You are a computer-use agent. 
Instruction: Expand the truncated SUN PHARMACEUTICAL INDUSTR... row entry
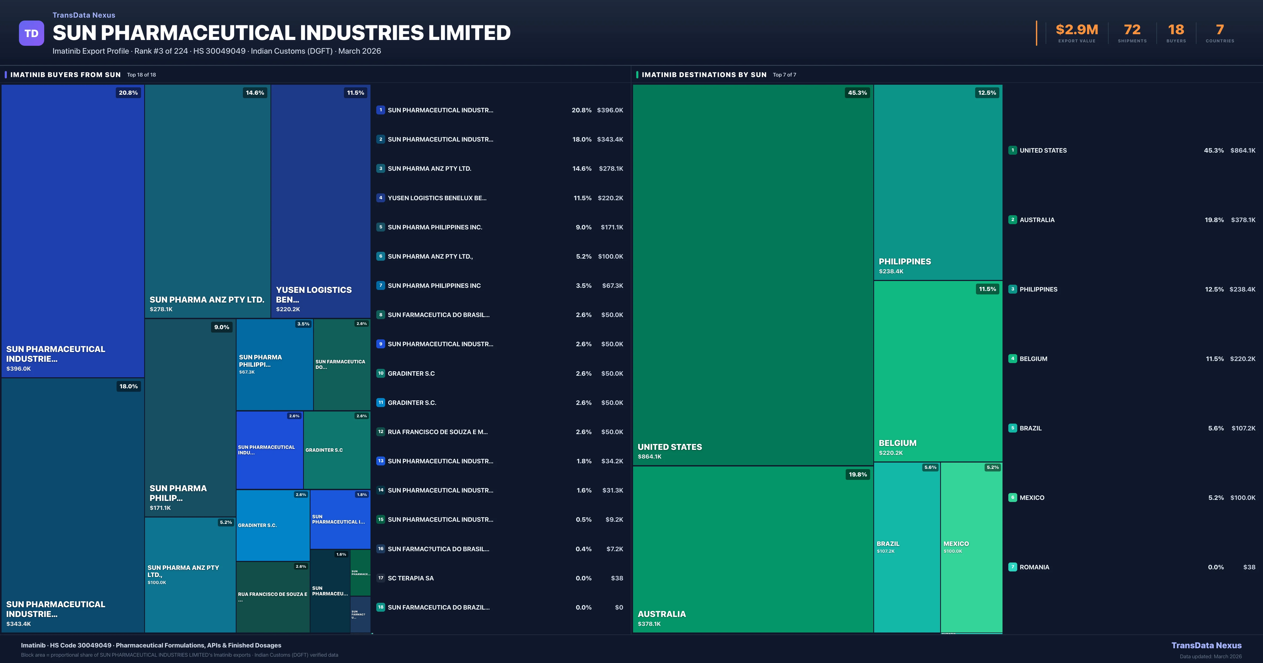pos(440,110)
